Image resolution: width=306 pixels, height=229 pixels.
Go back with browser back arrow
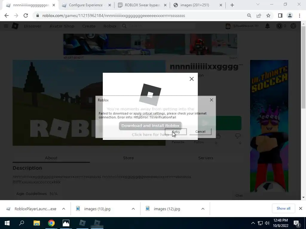[x=7, y=16]
